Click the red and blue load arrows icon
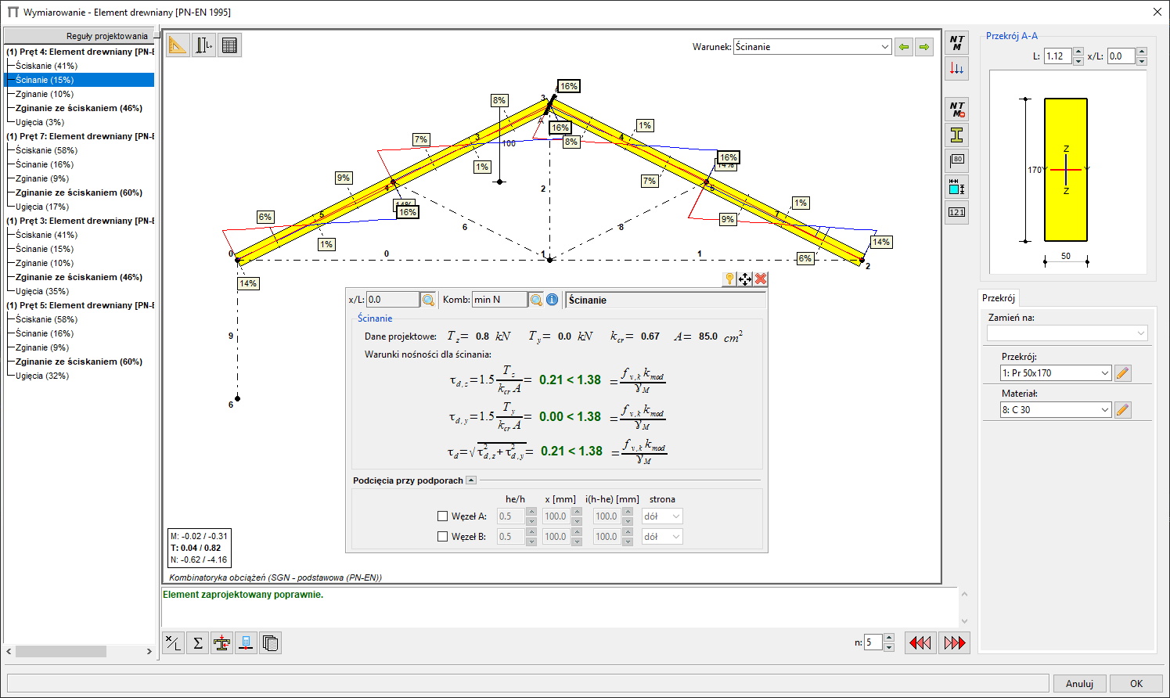The width and height of the screenshot is (1170, 698). tap(956, 69)
